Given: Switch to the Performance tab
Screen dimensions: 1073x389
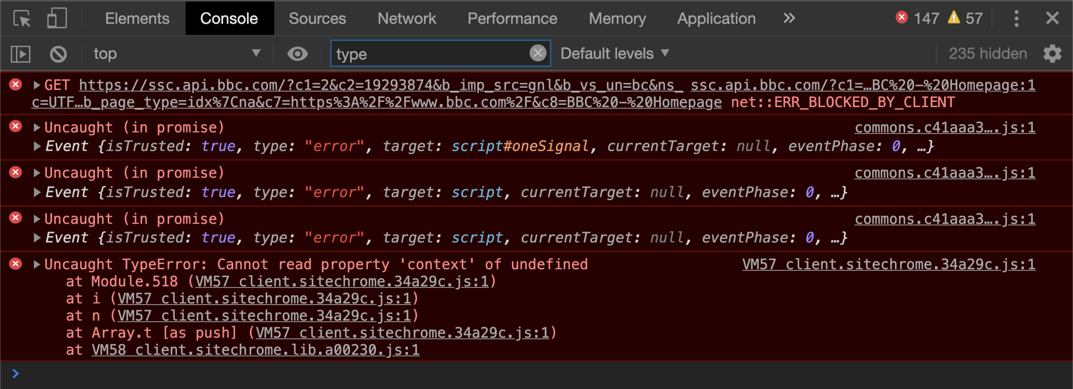Looking at the screenshot, I should coord(512,18).
